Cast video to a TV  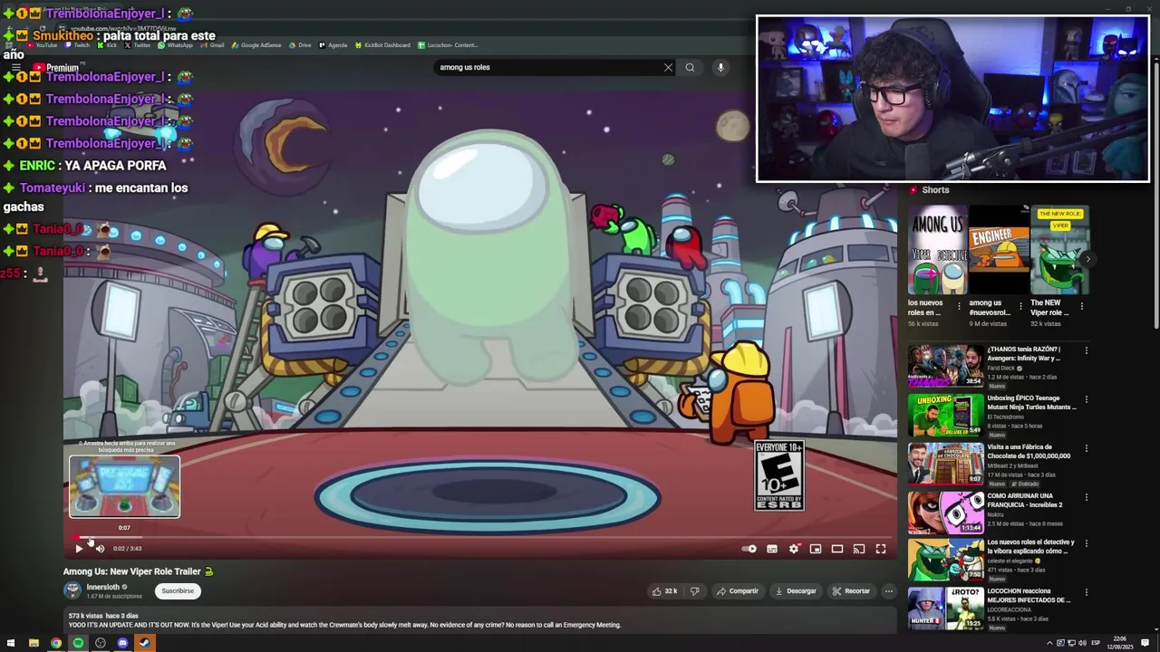pyautogui.click(x=859, y=549)
